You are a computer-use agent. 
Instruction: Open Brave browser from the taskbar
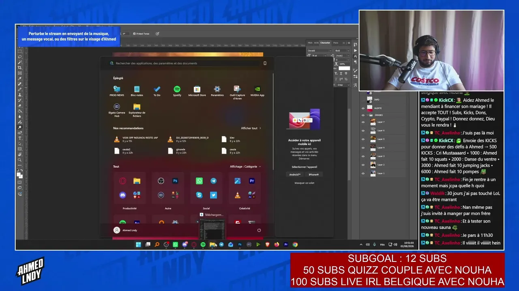(x=268, y=245)
